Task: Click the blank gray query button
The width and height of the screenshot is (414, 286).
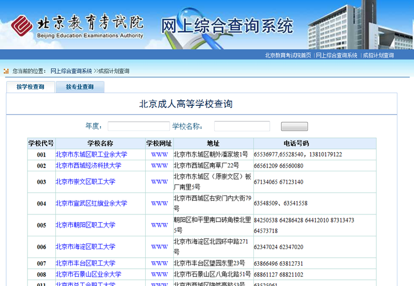Action: click(x=294, y=126)
